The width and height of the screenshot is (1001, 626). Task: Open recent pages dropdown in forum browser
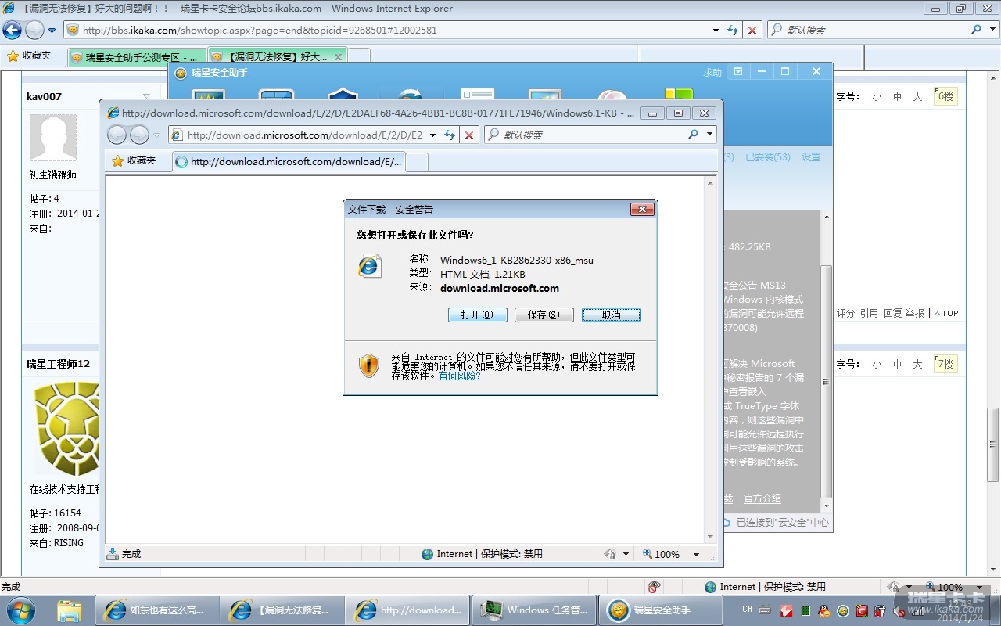click(52, 31)
